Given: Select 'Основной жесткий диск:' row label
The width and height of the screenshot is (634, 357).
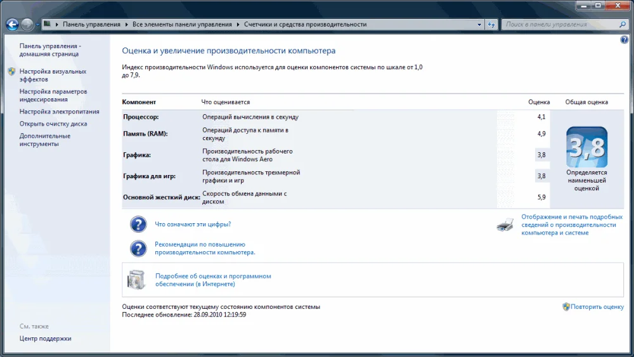Looking at the screenshot, I should pos(161,197).
